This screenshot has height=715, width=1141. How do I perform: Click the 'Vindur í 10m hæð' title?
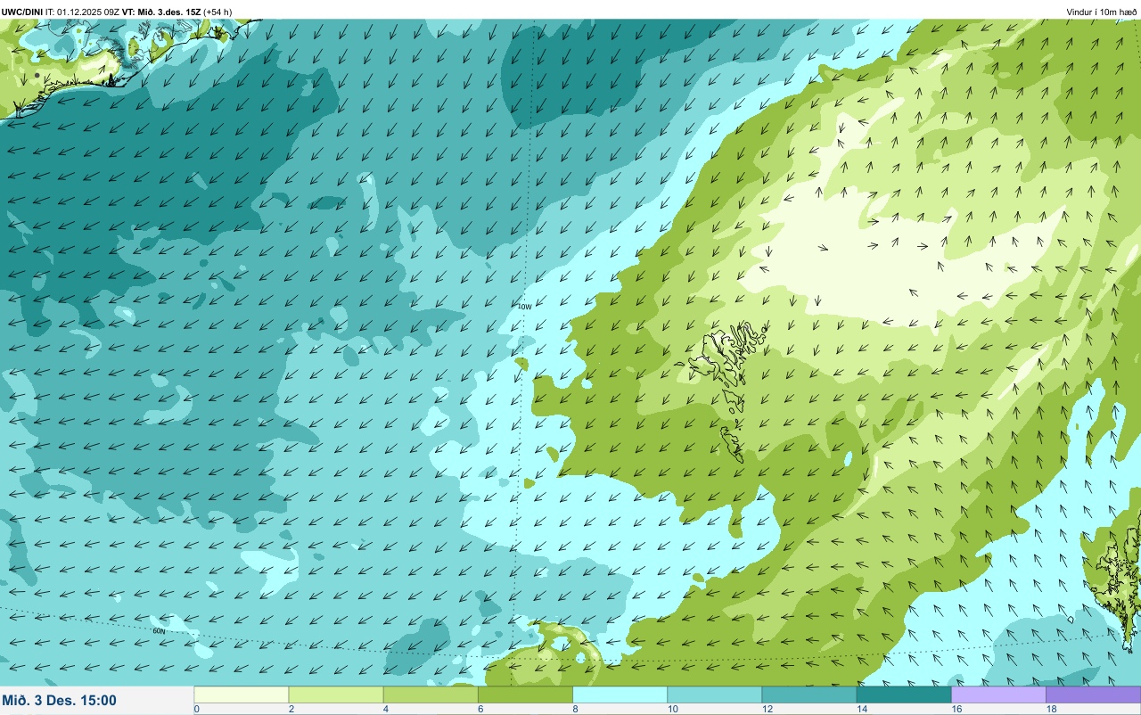(x=1102, y=12)
